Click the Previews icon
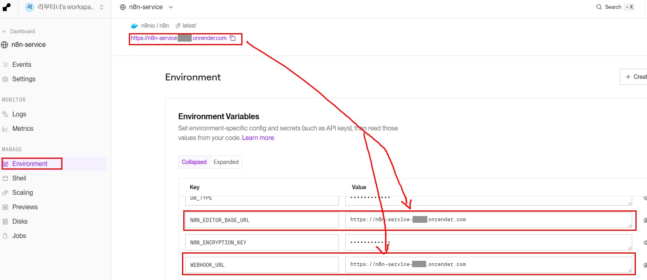Viewport: 647px width, 280px height. point(5,207)
